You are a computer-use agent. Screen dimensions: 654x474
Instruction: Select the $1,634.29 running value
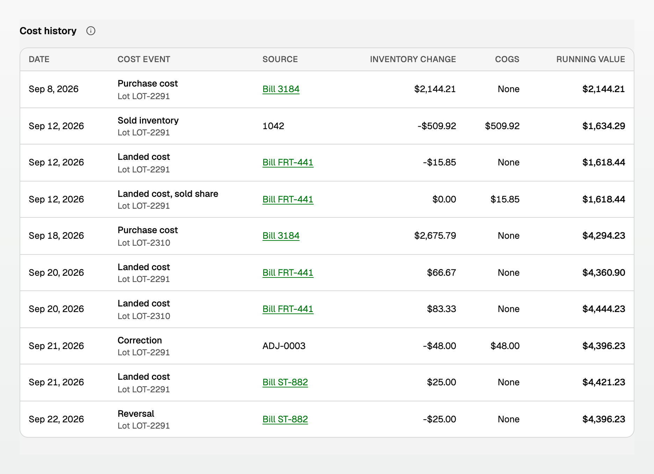pyautogui.click(x=604, y=126)
